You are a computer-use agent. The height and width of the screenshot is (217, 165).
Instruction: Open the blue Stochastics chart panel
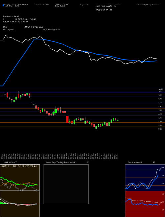tap(145, 178)
